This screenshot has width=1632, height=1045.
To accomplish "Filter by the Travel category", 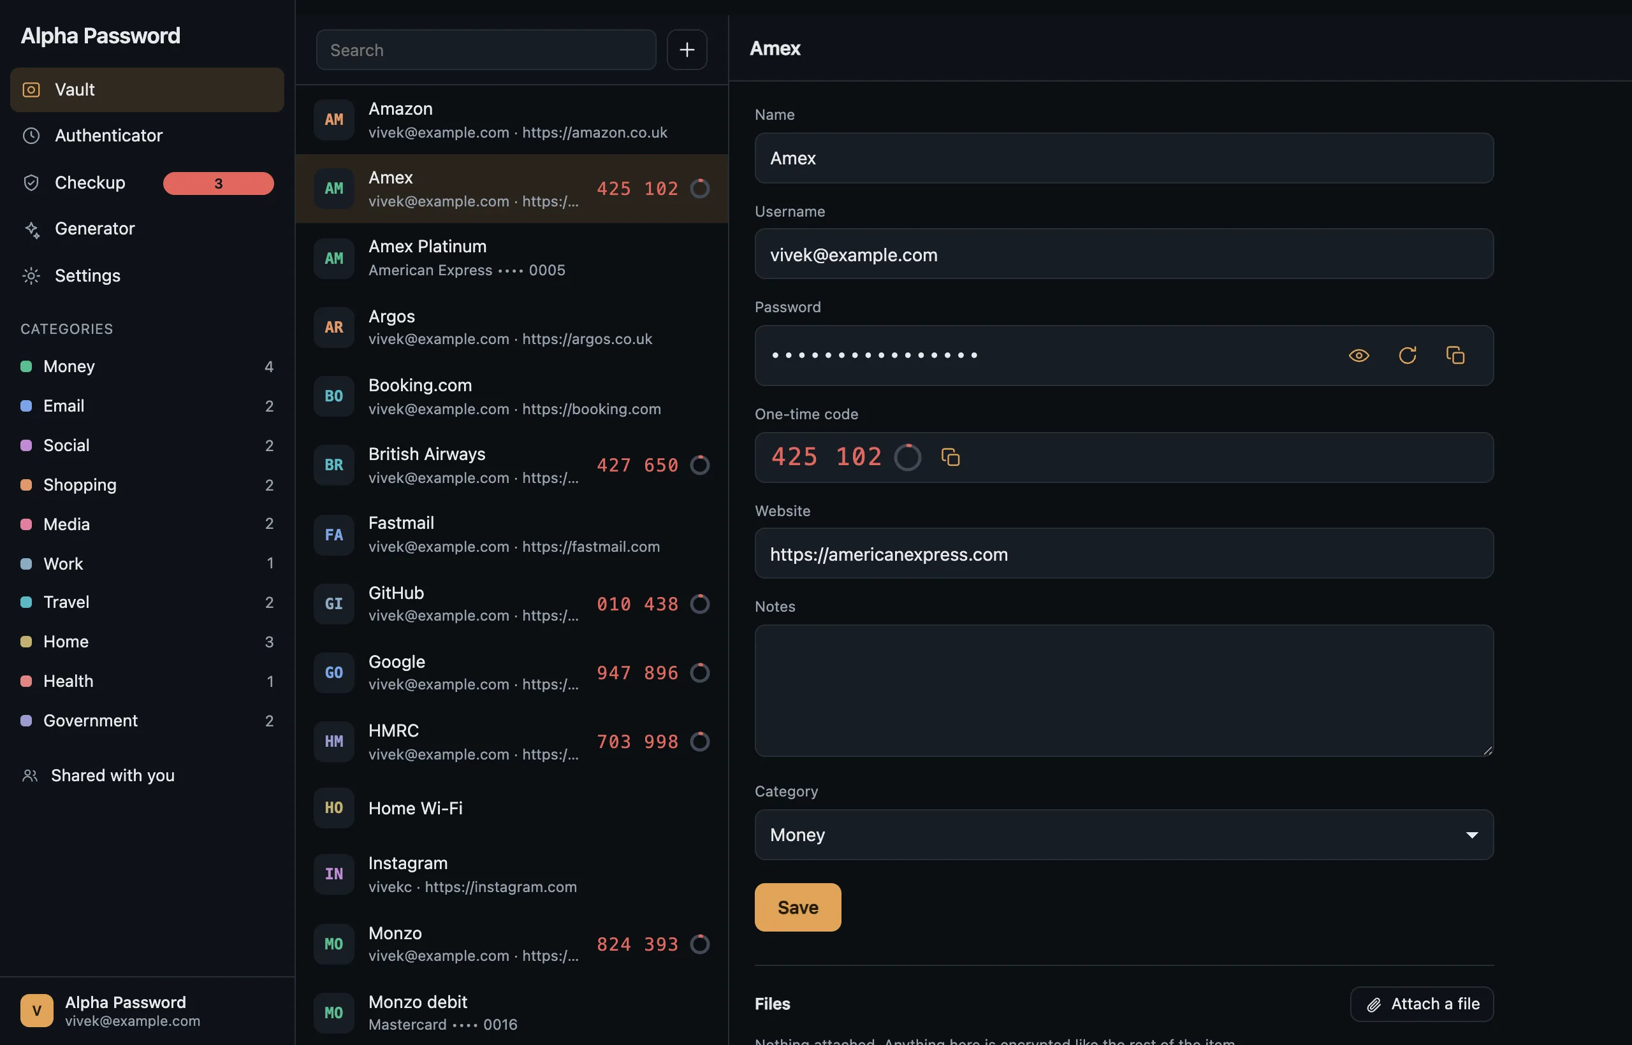I will 147,603.
